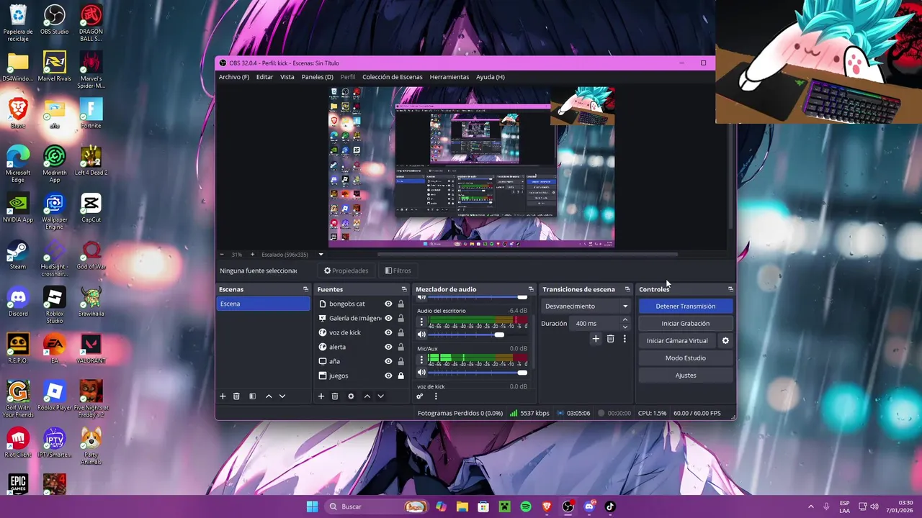Start virtual camera with Iniciar Cámara Virtual
This screenshot has width=922, height=518.
pyautogui.click(x=677, y=340)
